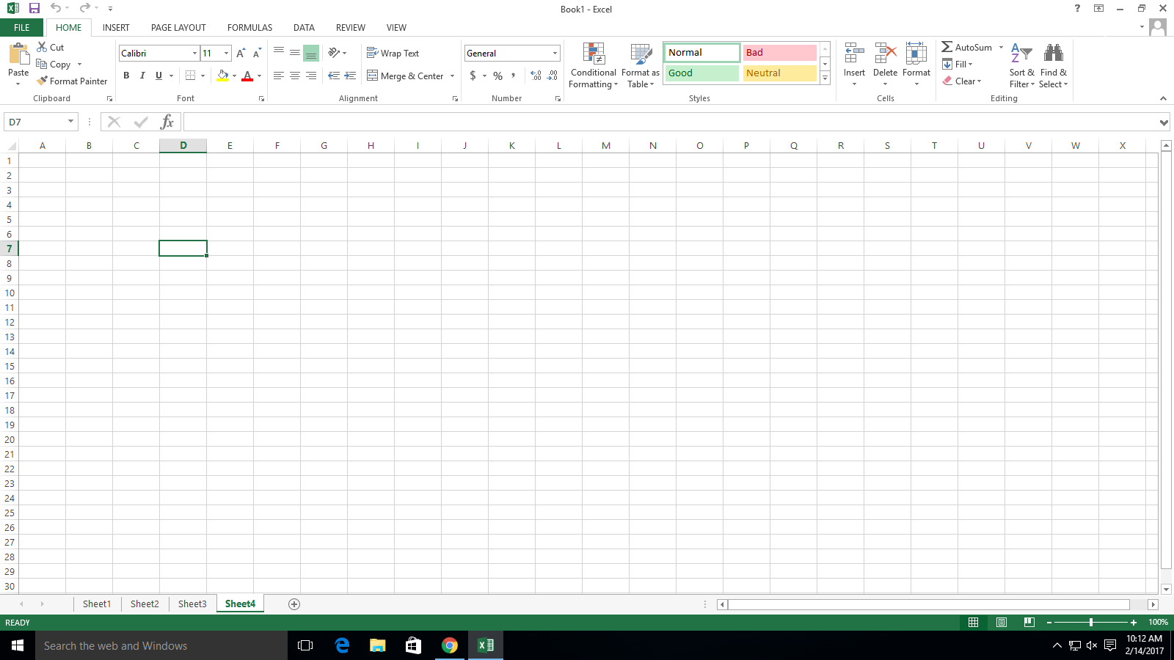The height and width of the screenshot is (660, 1174).
Task: Open Format as Table gallery
Action: (x=641, y=65)
